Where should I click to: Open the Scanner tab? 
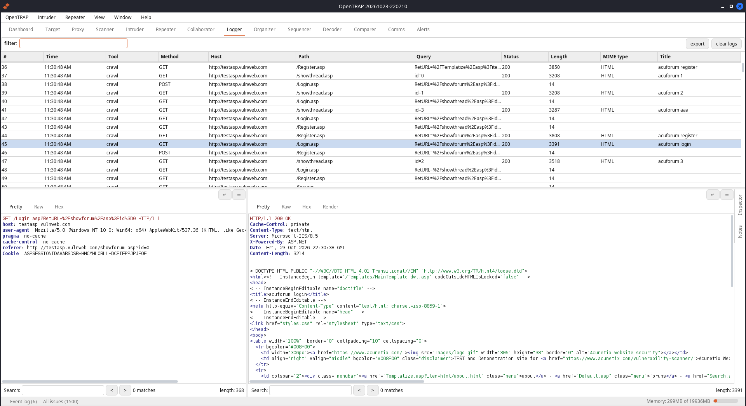click(x=105, y=30)
